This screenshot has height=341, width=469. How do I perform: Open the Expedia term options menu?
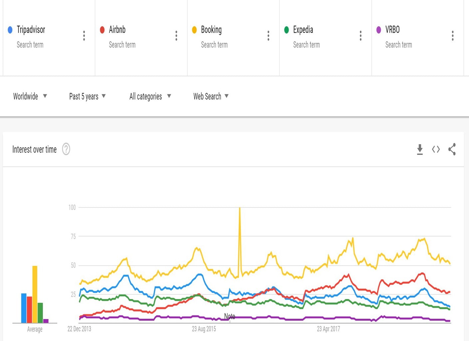[x=360, y=36]
